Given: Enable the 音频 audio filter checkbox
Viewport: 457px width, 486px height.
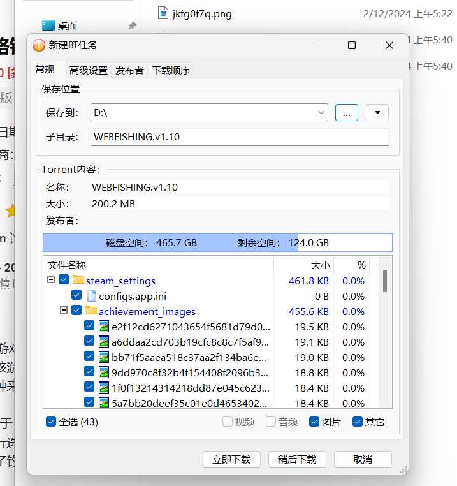Looking at the screenshot, I should tap(271, 422).
